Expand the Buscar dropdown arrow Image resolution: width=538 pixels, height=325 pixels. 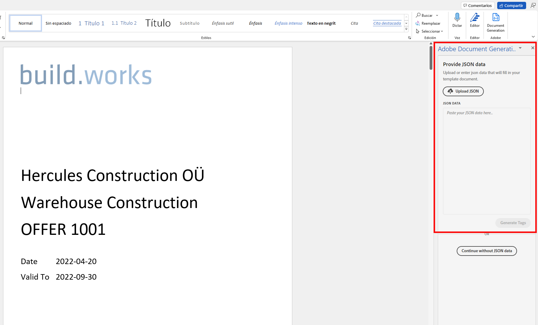tap(437, 15)
